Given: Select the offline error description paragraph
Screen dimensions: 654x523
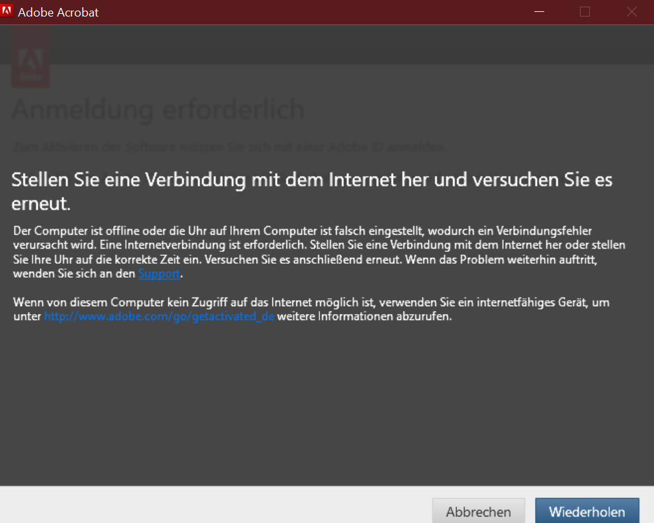Looking at the screenshot, I should tap(317, 252).
